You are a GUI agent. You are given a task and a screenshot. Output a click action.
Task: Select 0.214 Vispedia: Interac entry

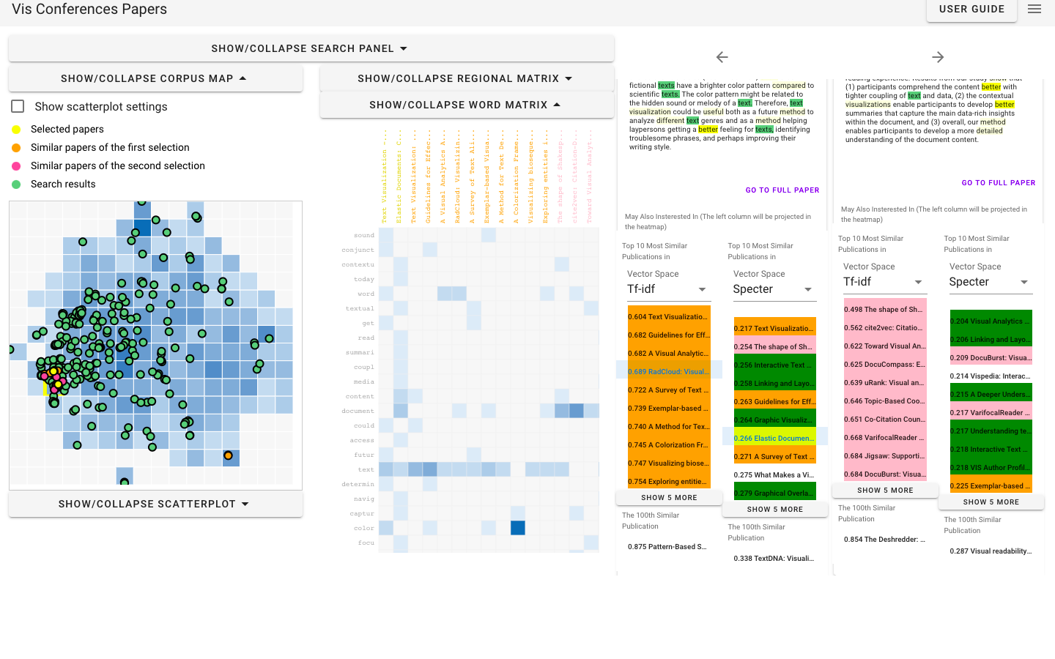coord(991,376)
